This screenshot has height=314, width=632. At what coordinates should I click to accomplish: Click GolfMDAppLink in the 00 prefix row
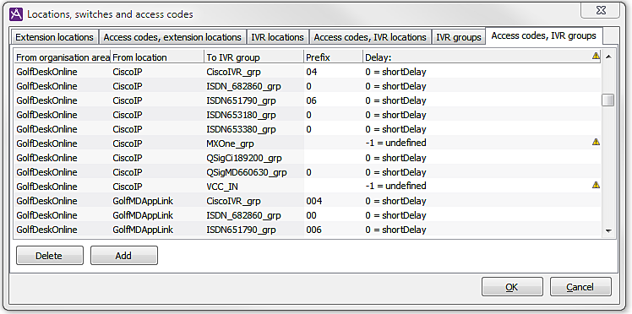143,215
